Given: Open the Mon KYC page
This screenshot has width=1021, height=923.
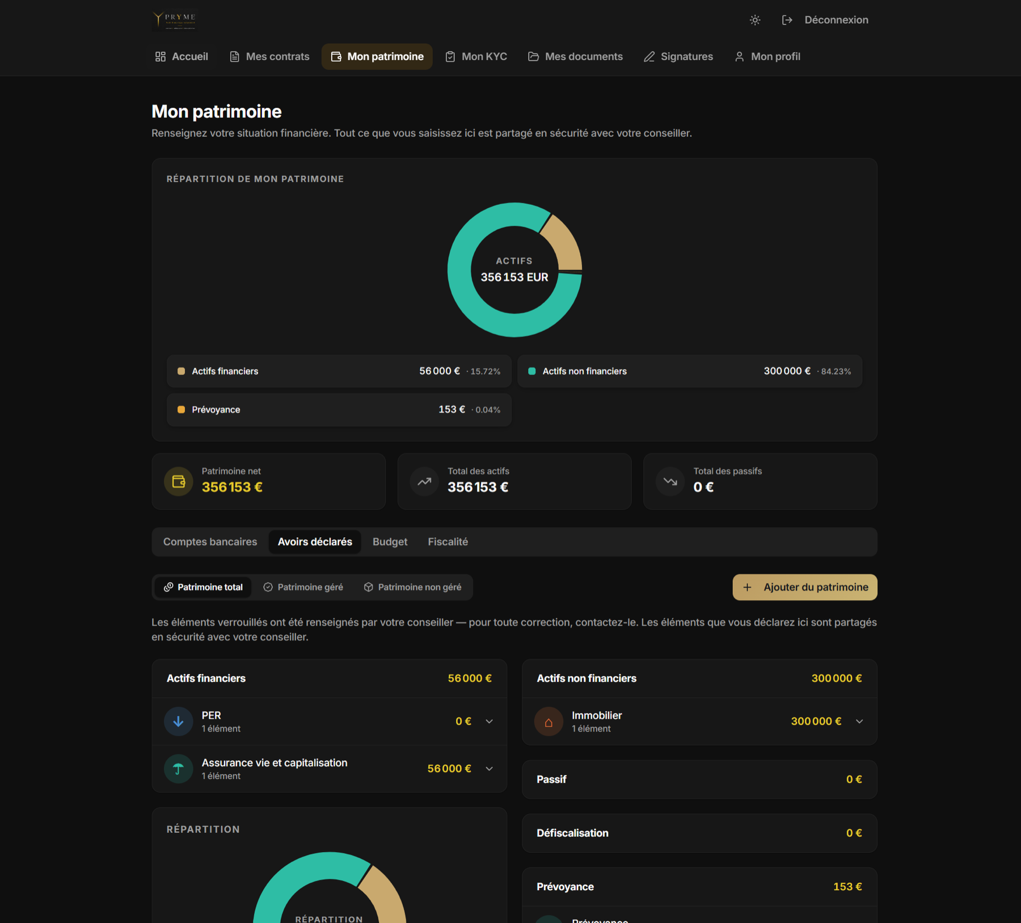Looking at the screenshot, I should pyautogui.click(x=476, y=57).
